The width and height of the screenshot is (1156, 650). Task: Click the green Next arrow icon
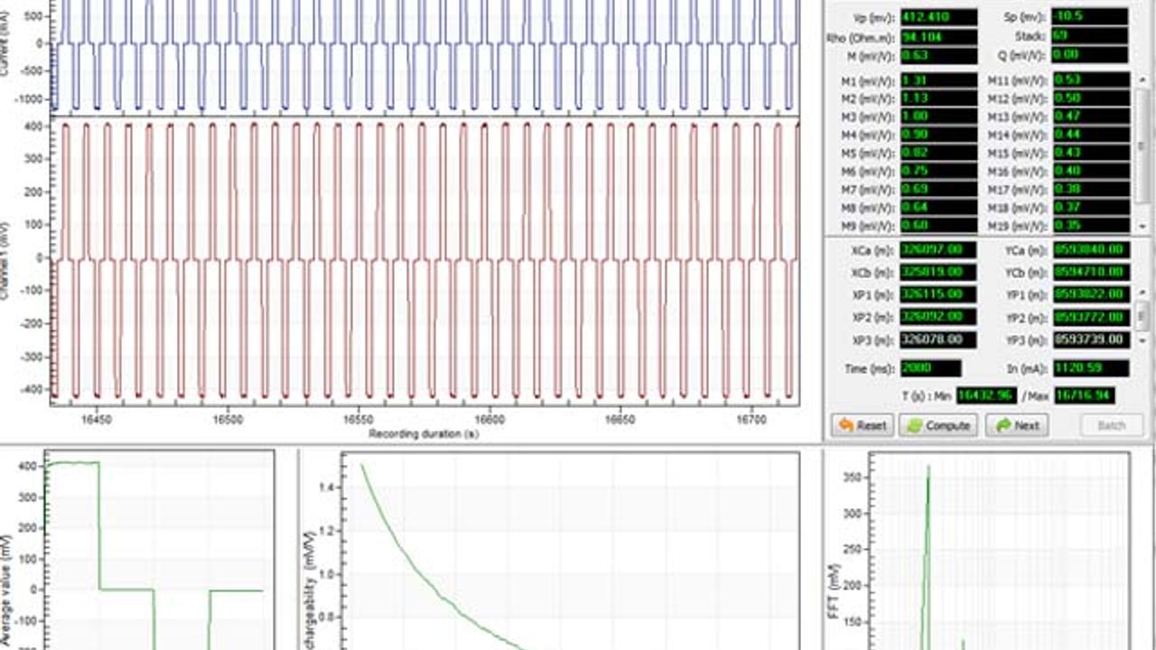click(1001, 425)
